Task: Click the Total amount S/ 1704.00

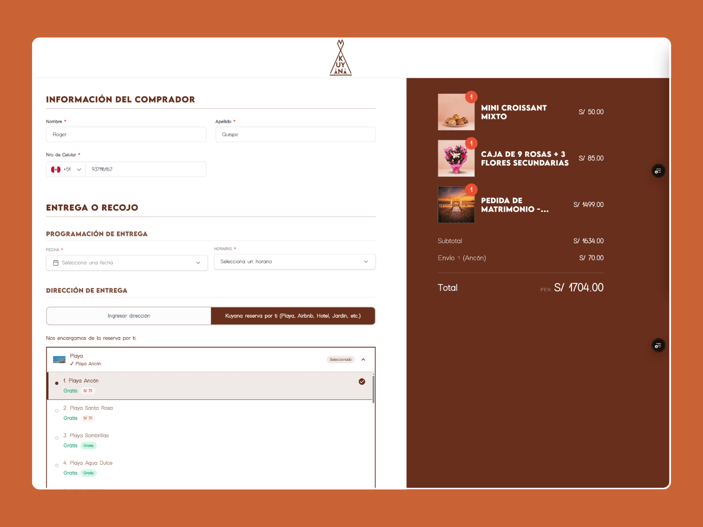Action: coord(579,288)
